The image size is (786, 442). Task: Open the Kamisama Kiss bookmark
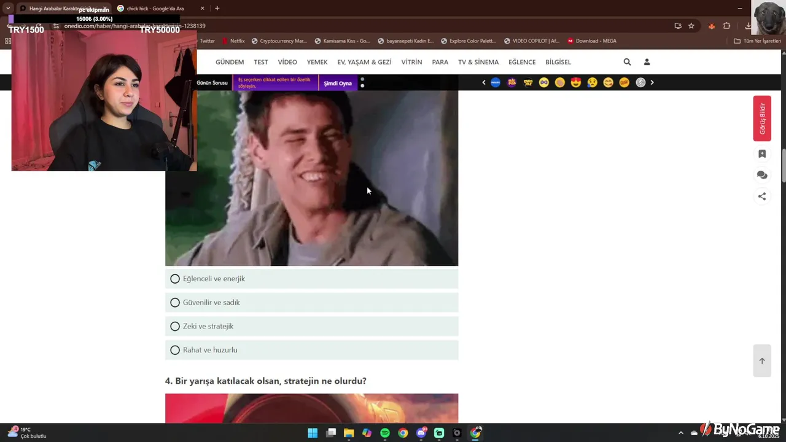point(342,41)
